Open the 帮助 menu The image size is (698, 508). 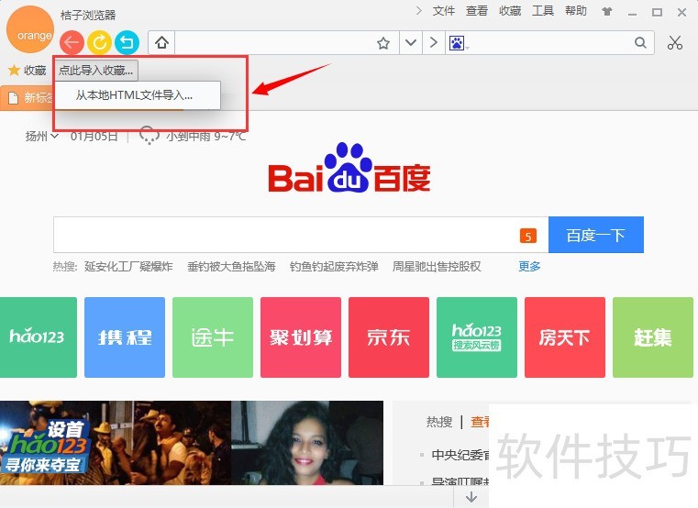coord(576,11)
